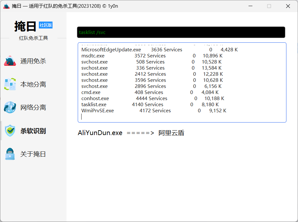
Task: Open the 通用免杀 menu item
Action: (x=33, y=61)
